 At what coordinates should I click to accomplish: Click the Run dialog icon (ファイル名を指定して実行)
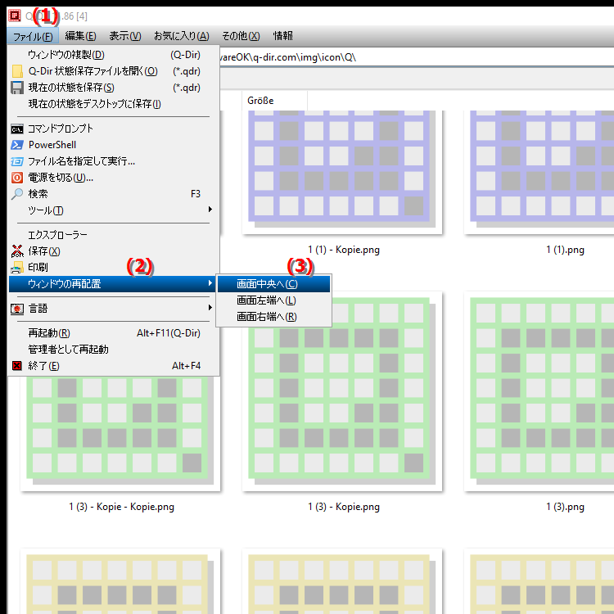[x=17, y=161]
